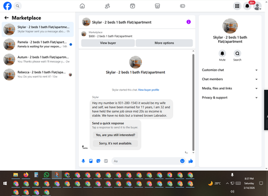Send 'Yes, are you still interested?' response
The width and height of the screenshot is (268, 196).
point(115,135)
